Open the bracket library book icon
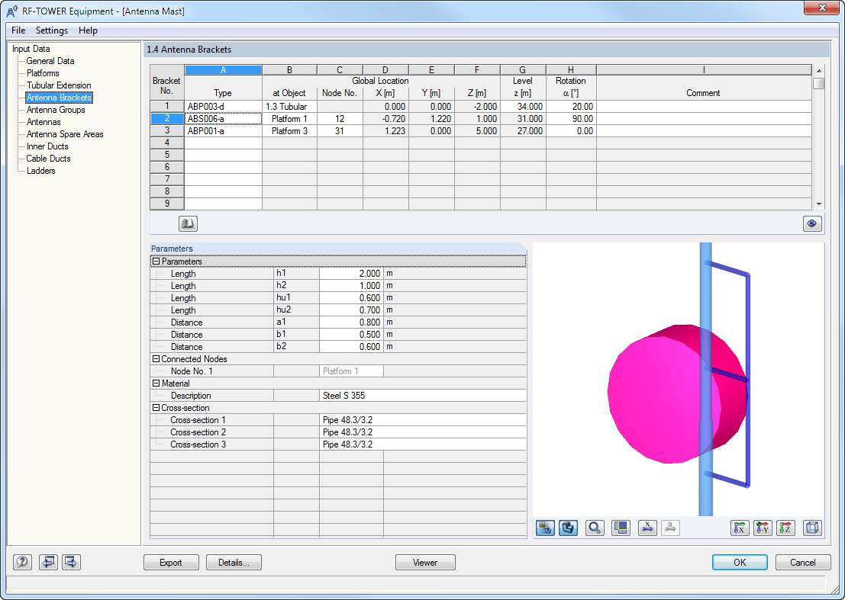Screen dimensions: 845x600 click(188, 223)
